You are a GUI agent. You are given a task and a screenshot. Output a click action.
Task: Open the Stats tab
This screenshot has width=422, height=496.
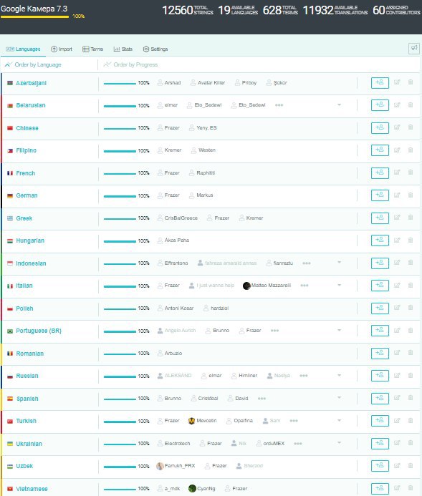[123, 49]
